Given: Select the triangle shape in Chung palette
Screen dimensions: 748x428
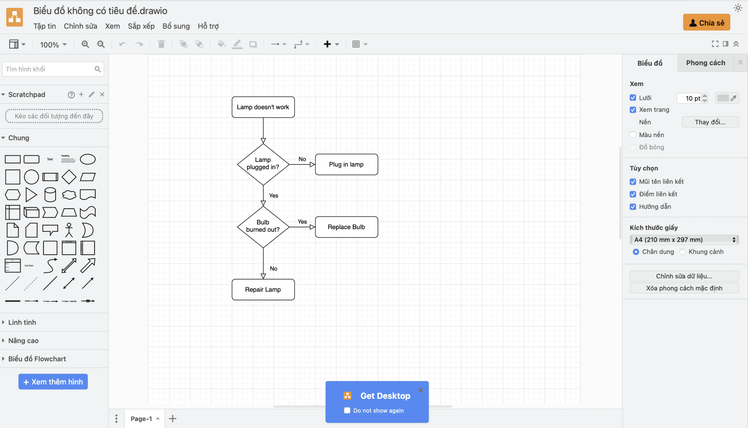Looking at the screenshot, I should 31,195.
